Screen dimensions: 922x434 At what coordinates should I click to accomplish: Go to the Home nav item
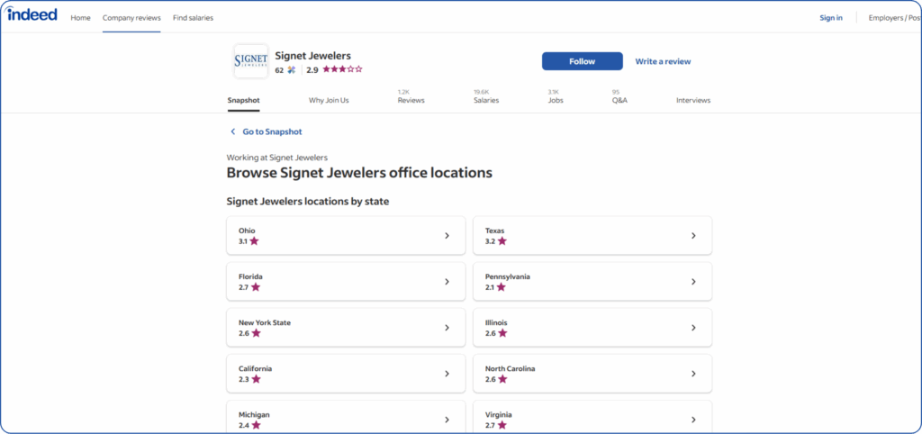[x=80, y=18]
